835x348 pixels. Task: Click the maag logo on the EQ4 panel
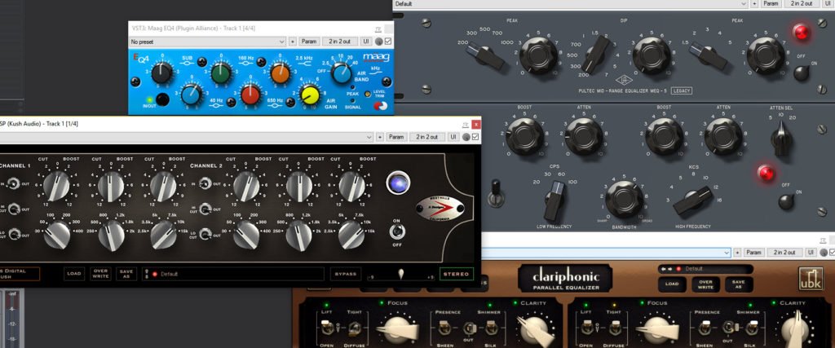pyautogui.click(x=376, y=56)
